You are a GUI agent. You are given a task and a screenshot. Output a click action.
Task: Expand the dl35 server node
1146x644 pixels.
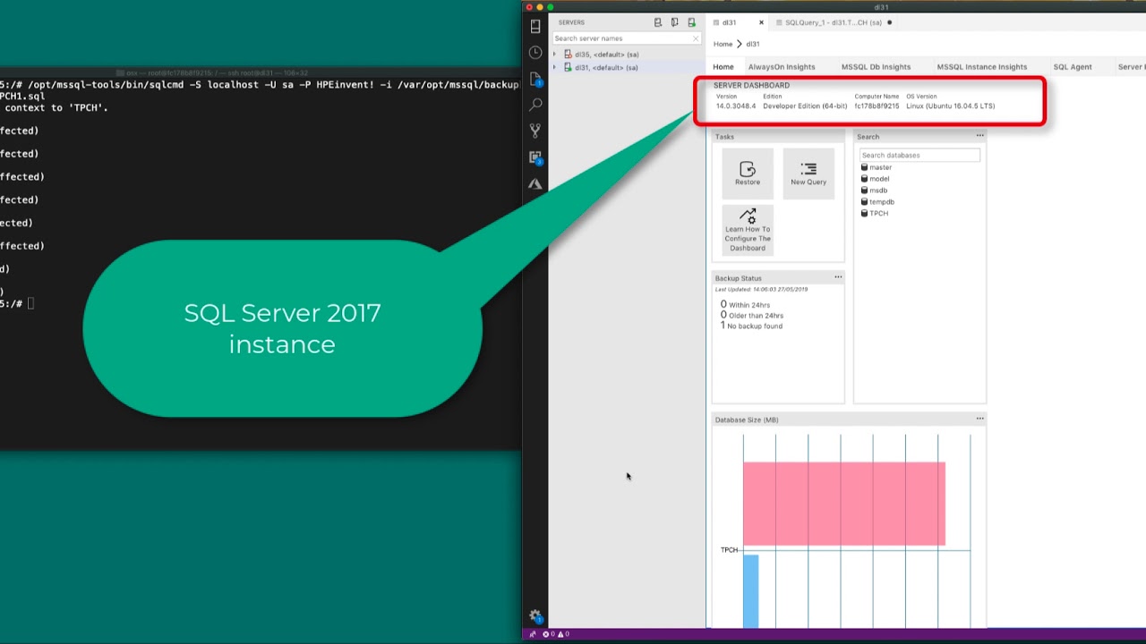pyautogui.click(x=555, y=55)
